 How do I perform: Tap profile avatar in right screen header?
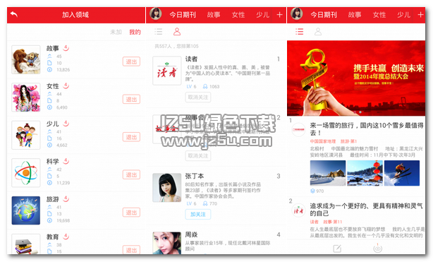click(x=297, y=14)
